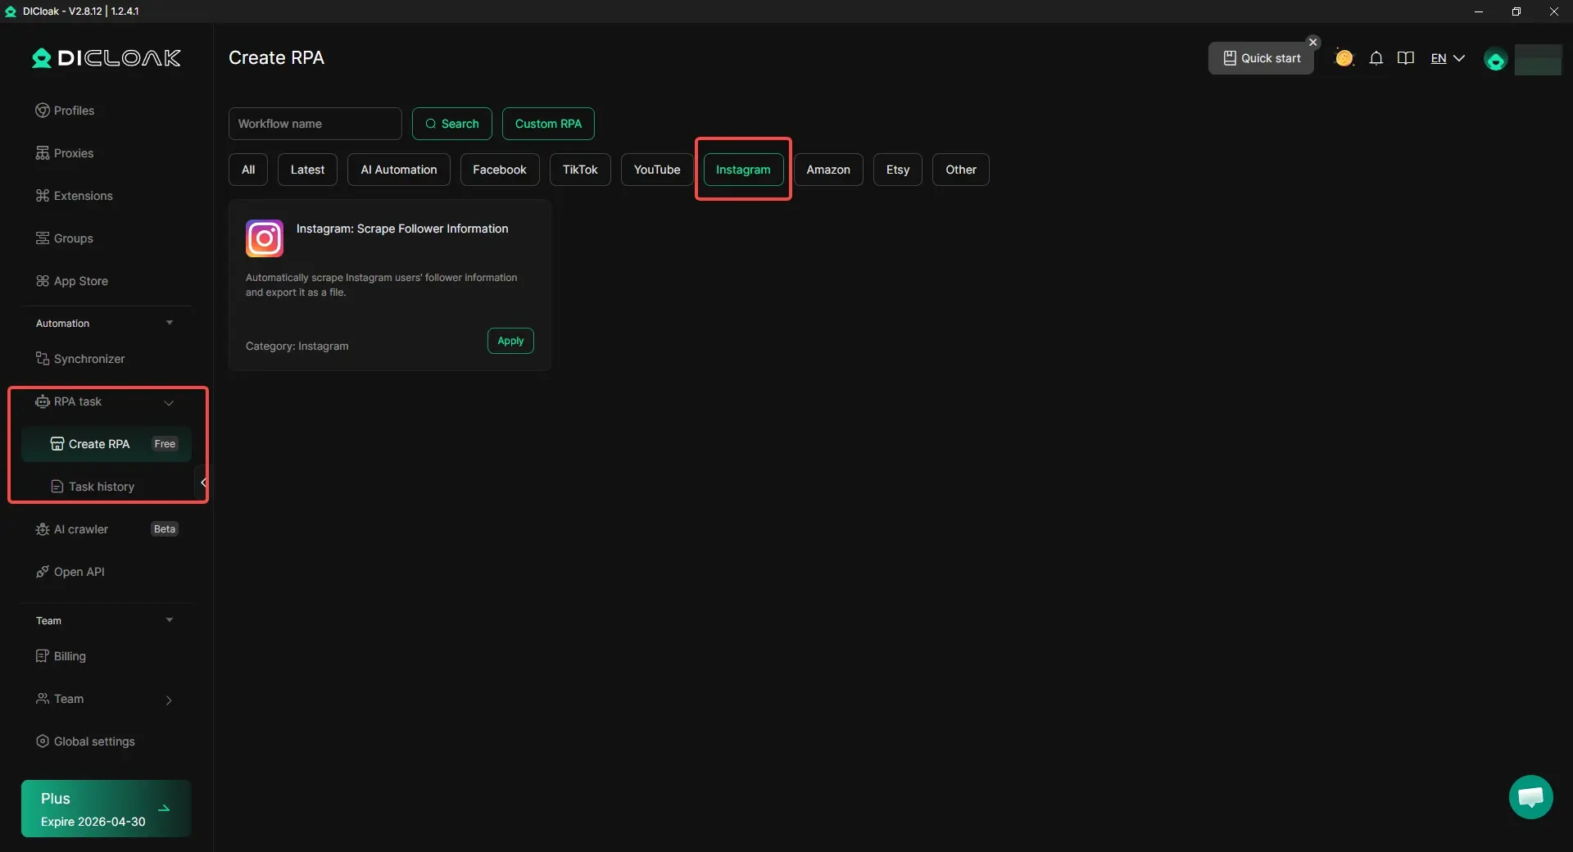Select the AI Automation filter tab

coord(398,170)
